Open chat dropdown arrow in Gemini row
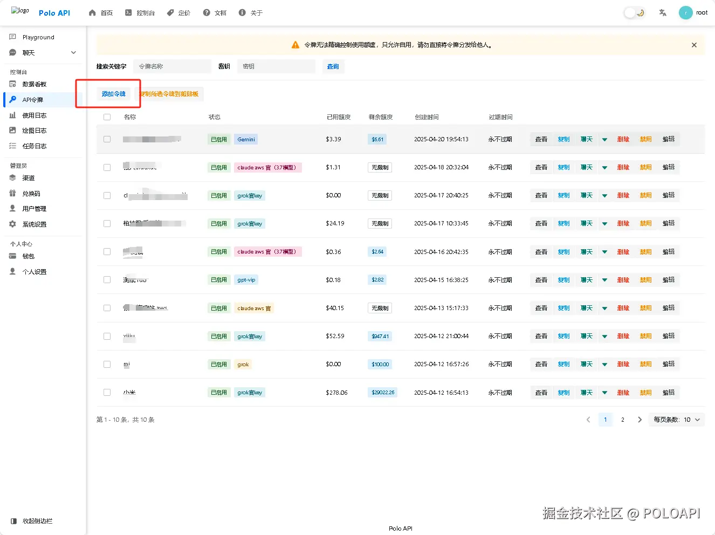Viewport: 715px width, 535px height. (x=604, y=139)
